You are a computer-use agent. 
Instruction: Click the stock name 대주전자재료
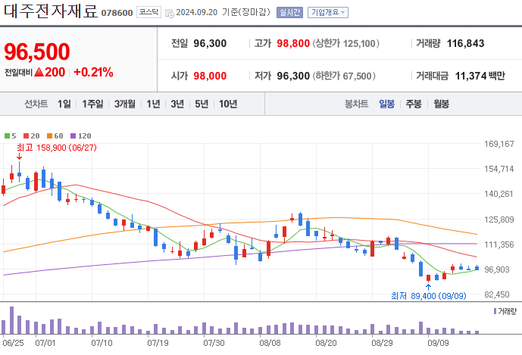(51, 11)
